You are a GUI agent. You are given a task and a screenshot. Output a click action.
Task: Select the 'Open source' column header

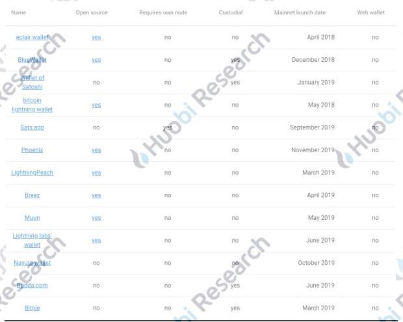click(x=92, y=12)
